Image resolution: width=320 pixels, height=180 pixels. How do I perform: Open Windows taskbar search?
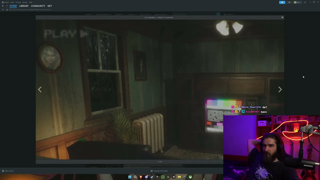point(135,177)
